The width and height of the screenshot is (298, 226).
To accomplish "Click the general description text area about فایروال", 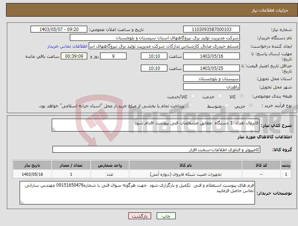I will coord(156,125).
